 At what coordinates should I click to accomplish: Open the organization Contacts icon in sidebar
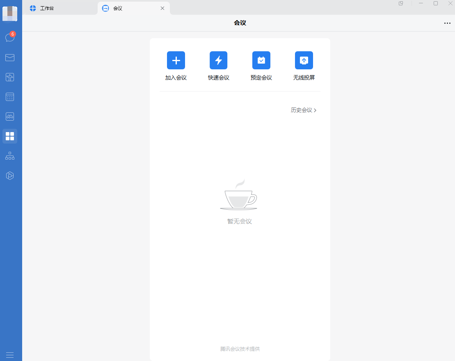[10, 156]
